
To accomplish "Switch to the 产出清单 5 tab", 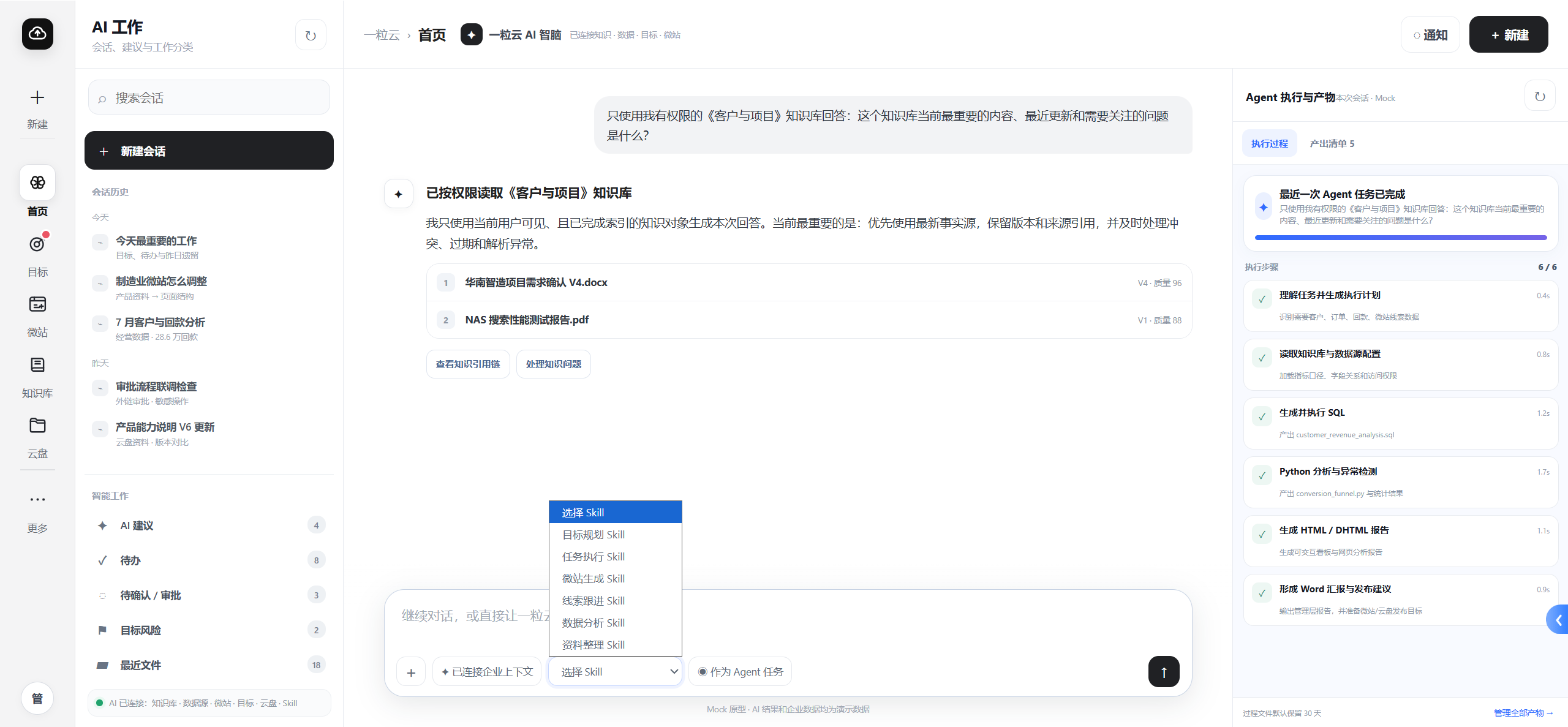I will (x=1332, y=143).
